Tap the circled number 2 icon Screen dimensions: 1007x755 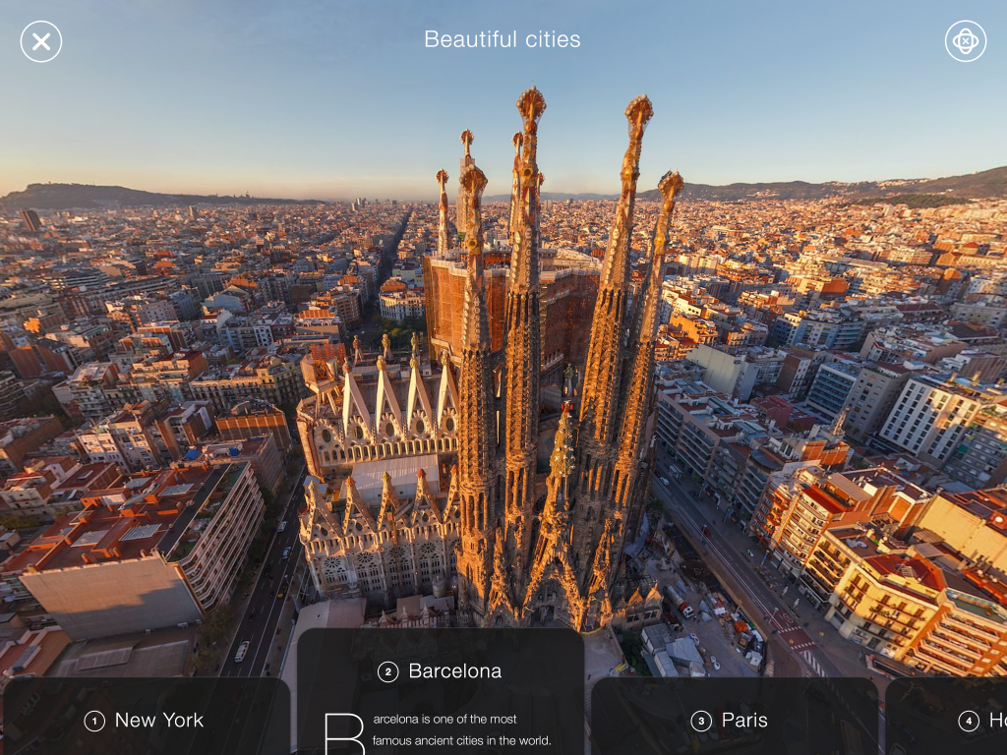click(x=388, y=672)
